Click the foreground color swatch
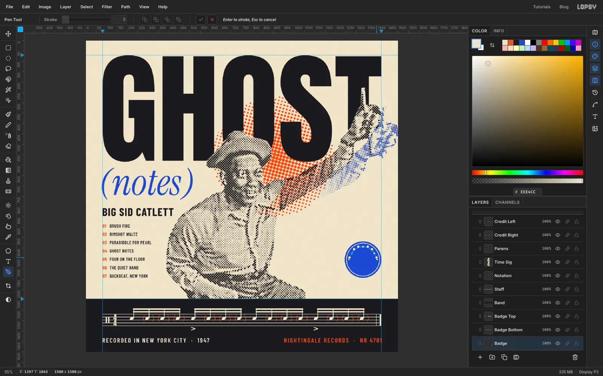Image resolution: width=603 pixels, height=376 pixels. [x=476, y=44]
